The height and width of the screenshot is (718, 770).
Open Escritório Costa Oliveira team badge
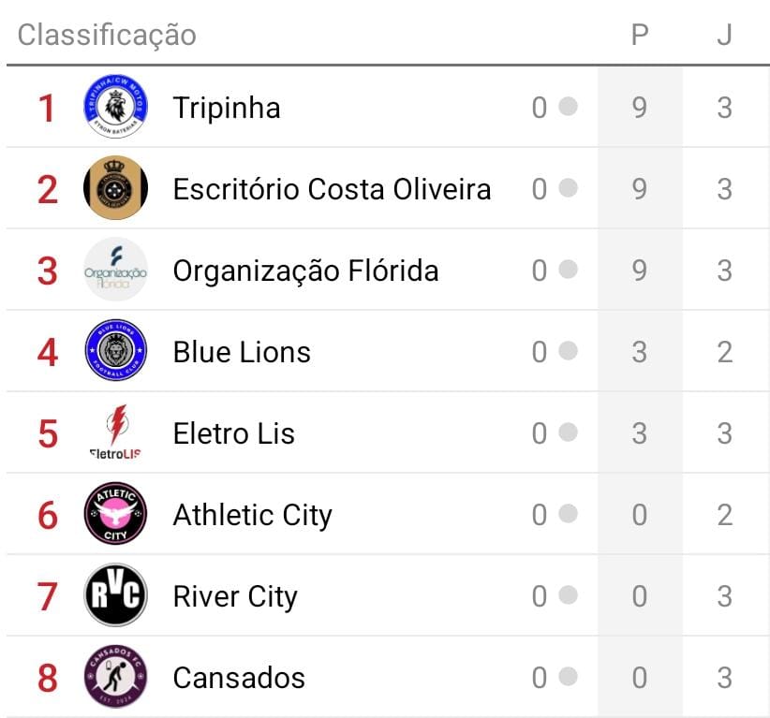coord(115,188)
